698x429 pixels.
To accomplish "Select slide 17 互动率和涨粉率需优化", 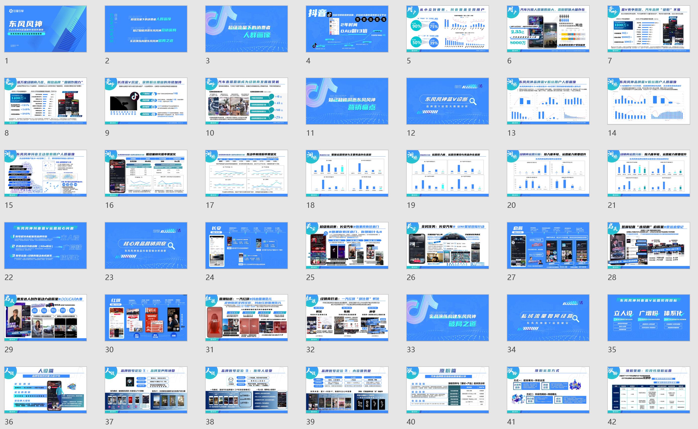I will 247,173.
